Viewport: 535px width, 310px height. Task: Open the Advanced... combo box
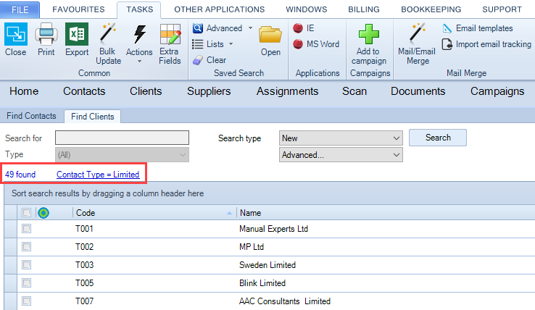pos(341,155)
